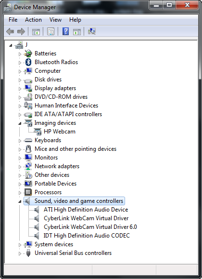The height and width of the screenshot is (279, 202).
Task: Click the Show/Hide Console Tree icon
Action: [x=36, y=32]
